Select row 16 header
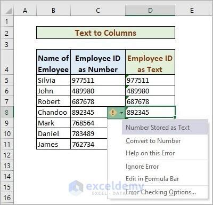Screen dimensions: 213x205 pos(7,198)
